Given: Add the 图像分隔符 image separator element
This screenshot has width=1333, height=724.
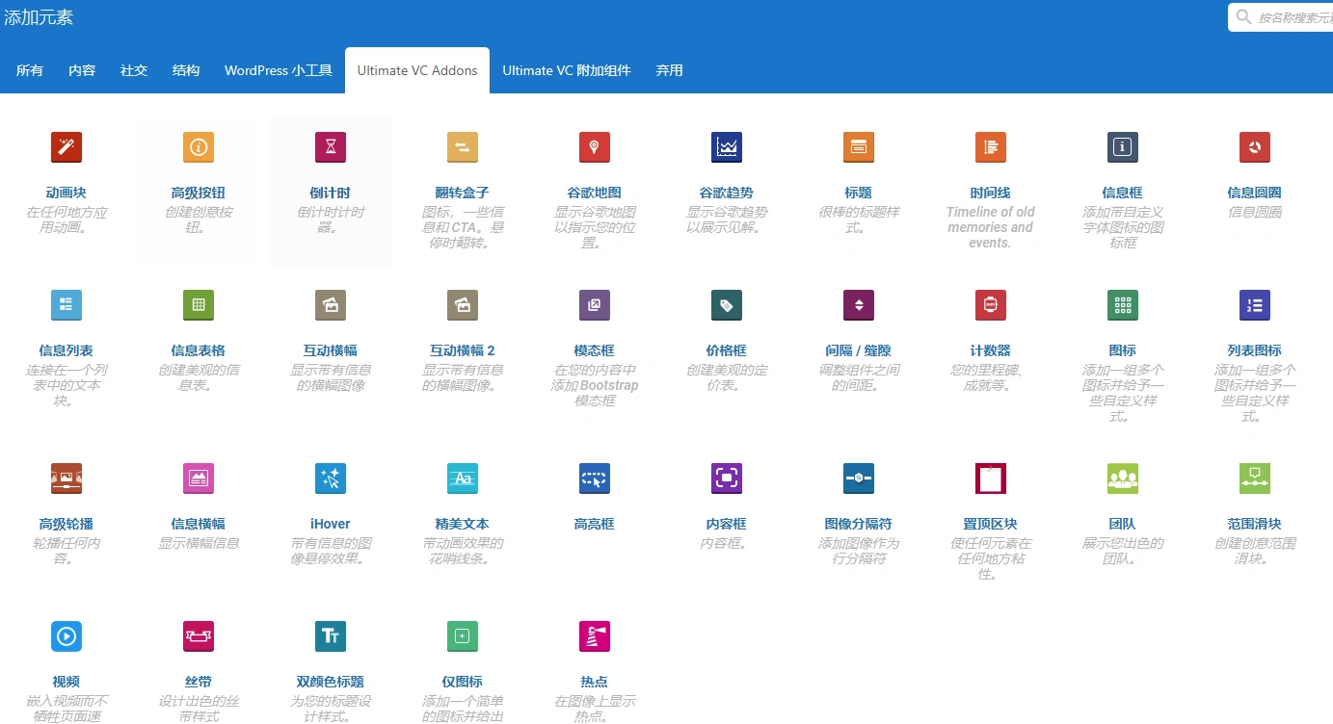Looking at the screenshot, I should point(858,478).
